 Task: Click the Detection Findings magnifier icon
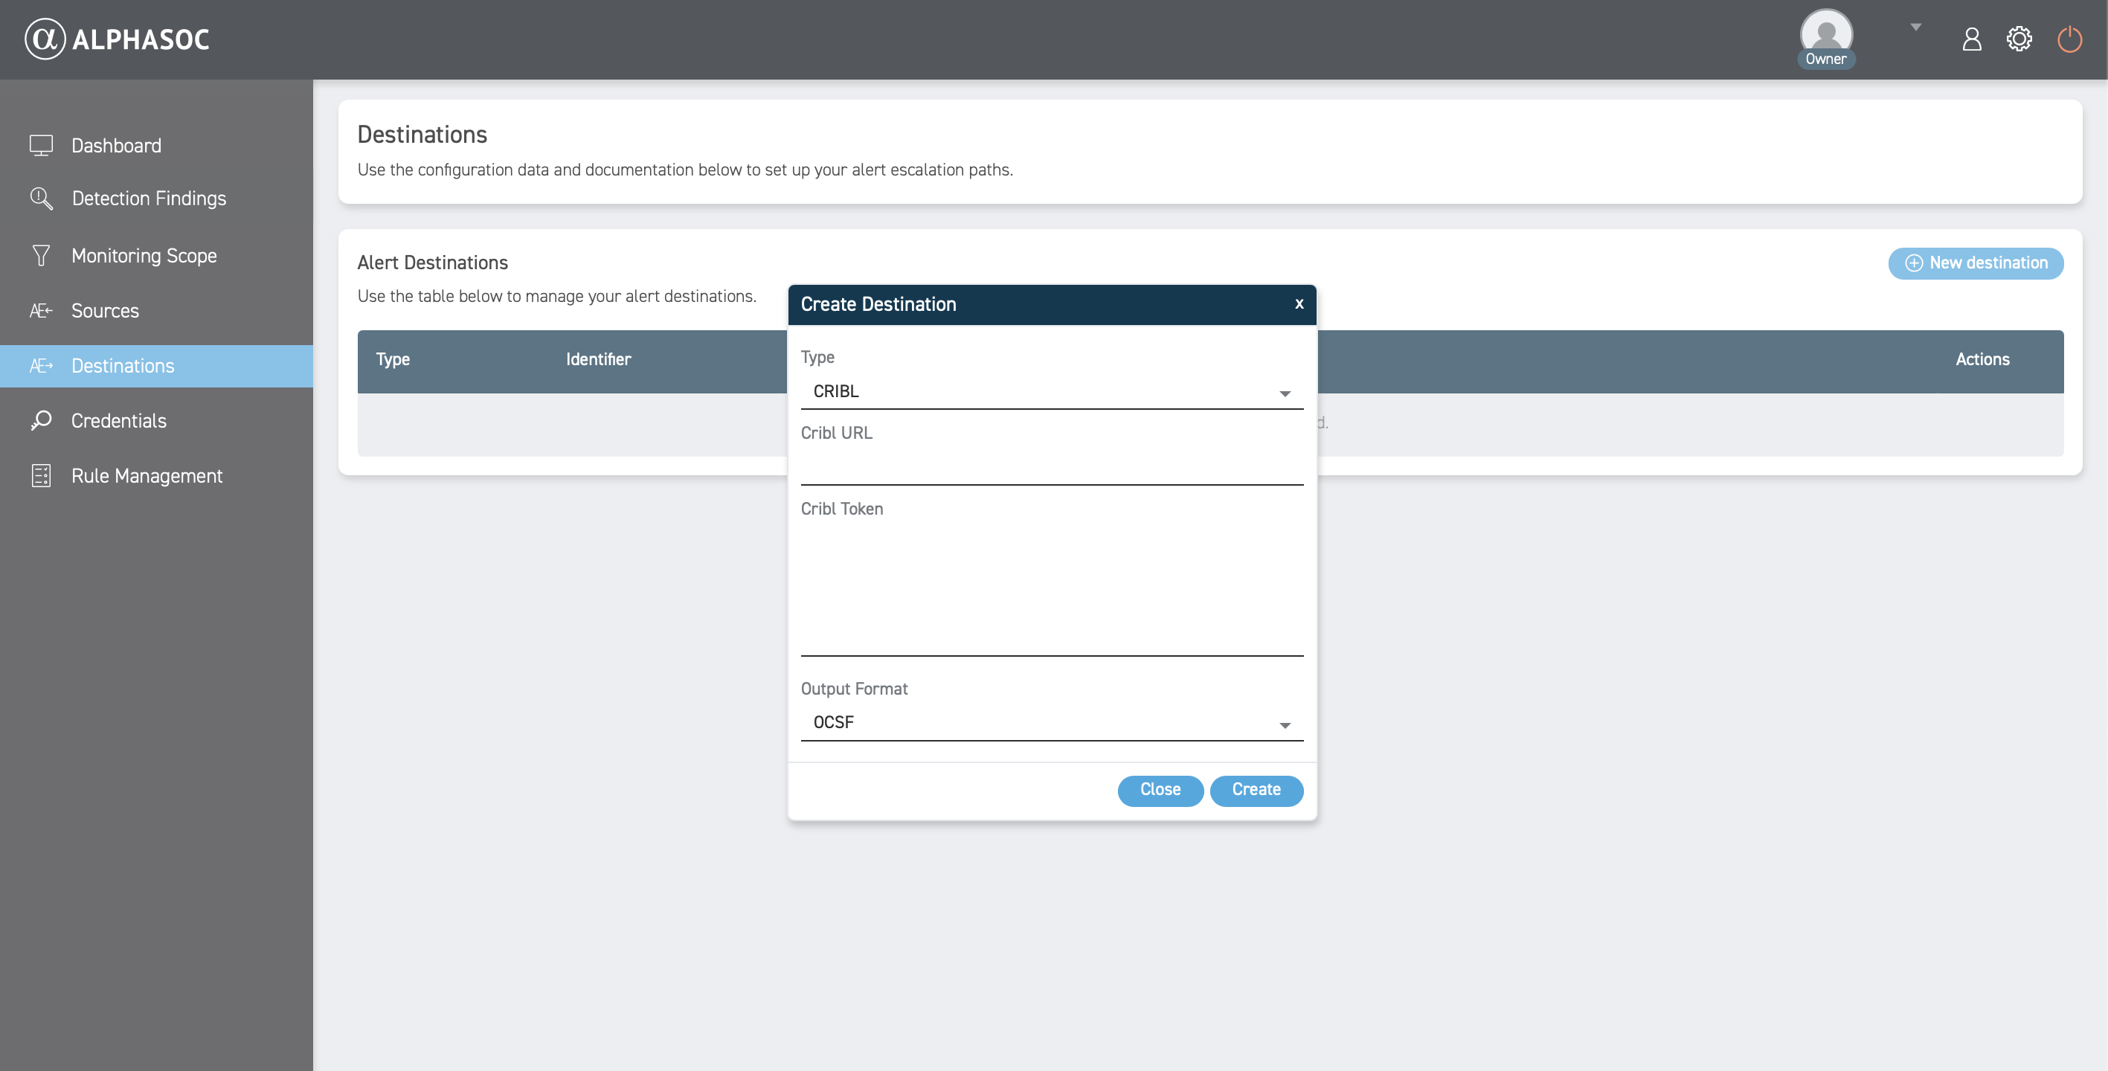[41, 198]
